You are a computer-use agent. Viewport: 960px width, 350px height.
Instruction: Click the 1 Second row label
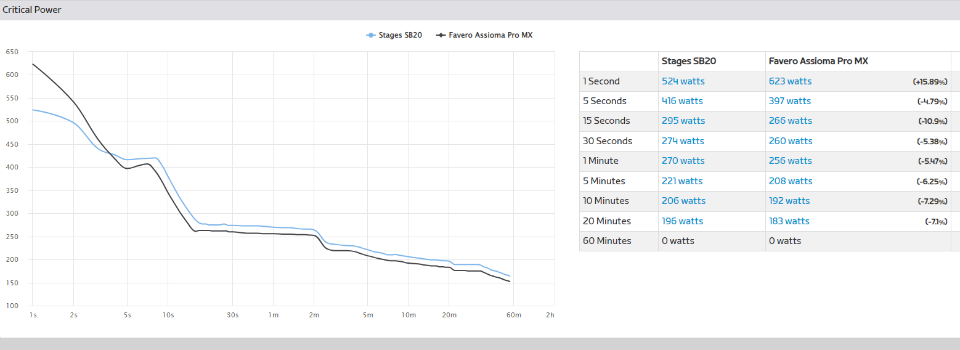(x=601, y=81)
